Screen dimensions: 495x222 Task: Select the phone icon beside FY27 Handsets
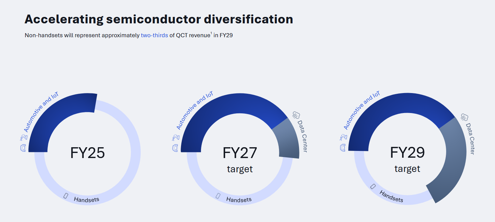click(218, 196)
